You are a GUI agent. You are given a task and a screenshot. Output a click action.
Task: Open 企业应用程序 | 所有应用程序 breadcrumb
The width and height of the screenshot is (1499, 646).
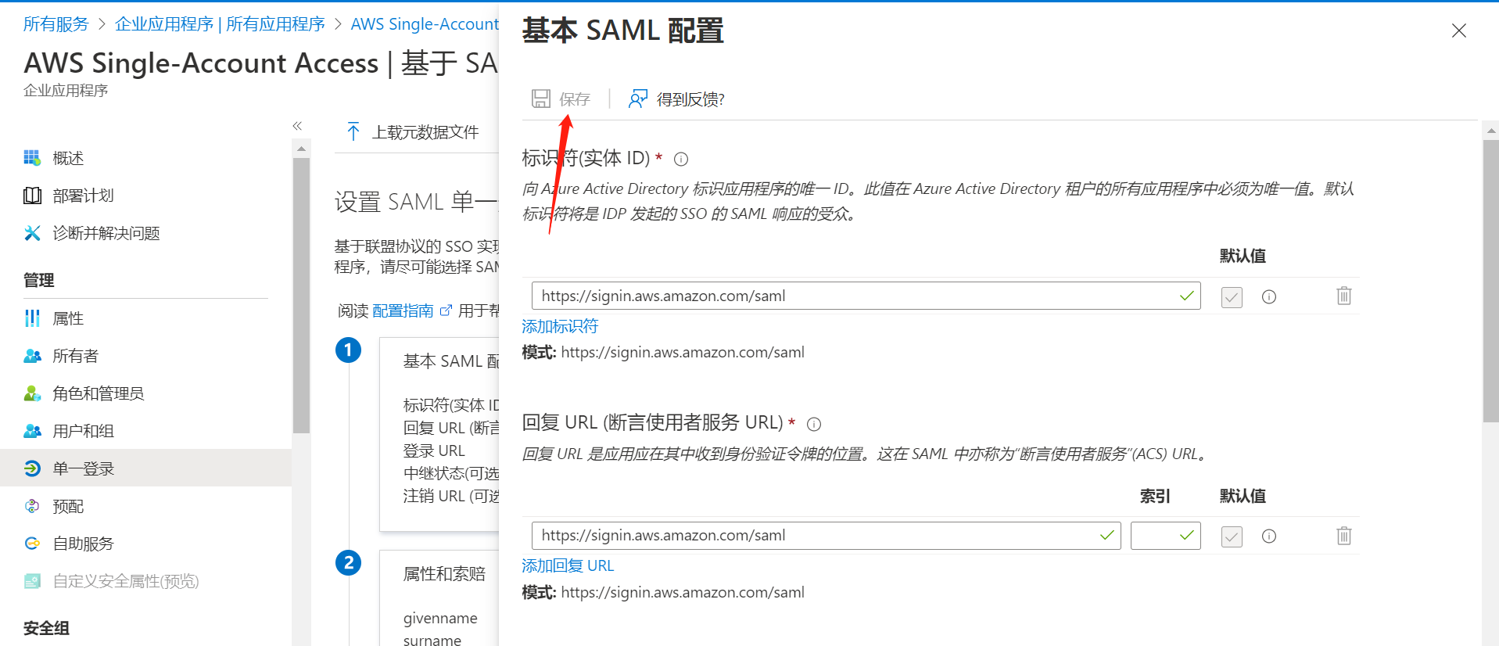pyautogui.click(x=220, y=24)
